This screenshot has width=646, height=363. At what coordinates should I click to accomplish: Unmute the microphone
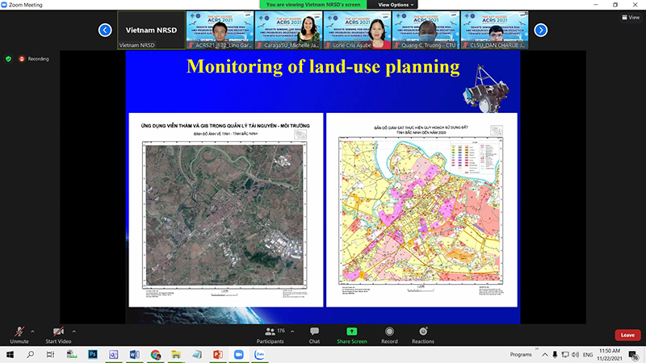[19, 336]
